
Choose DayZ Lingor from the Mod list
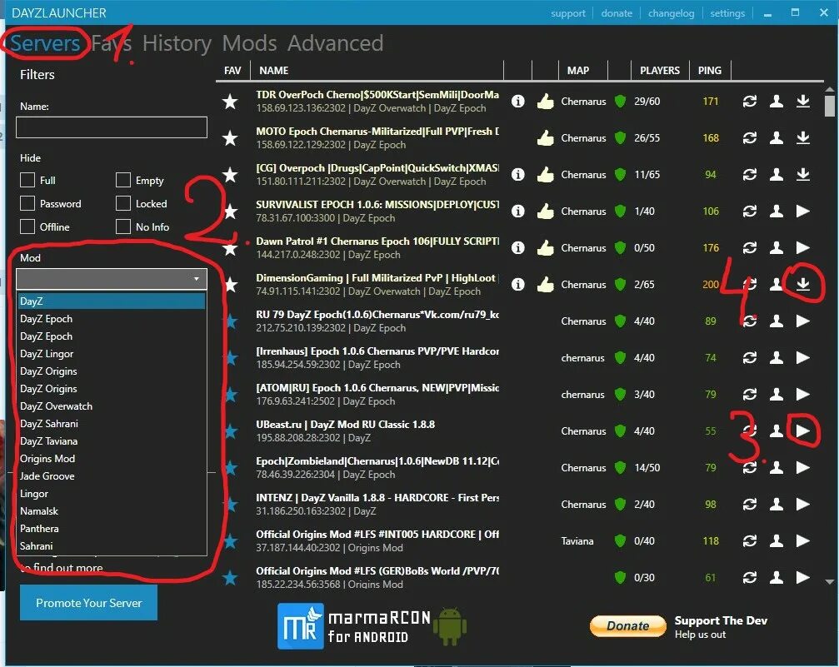(112, 354)
